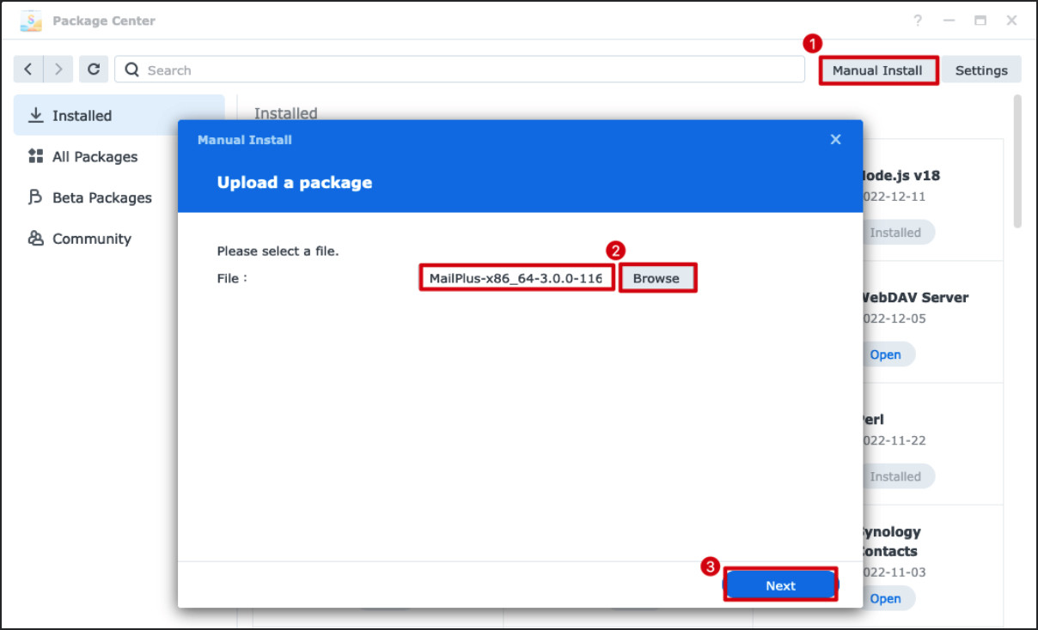Open the help question mark icon
The width and height of the screenshot is (1038, 630).
tap(918, 21)
